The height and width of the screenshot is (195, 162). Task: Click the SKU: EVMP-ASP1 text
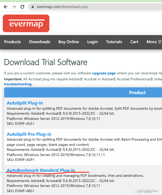(x=21, y=160)
